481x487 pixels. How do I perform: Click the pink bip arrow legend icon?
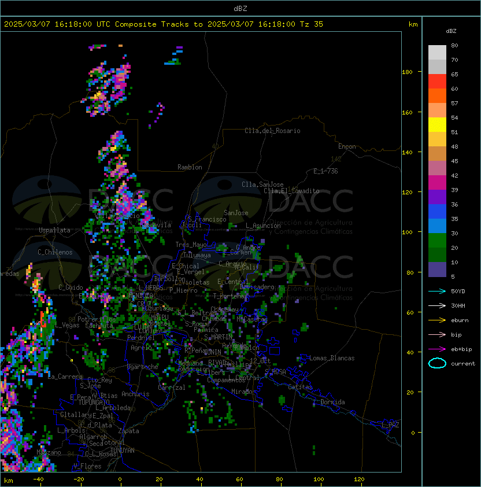click(x=437, y=335)
